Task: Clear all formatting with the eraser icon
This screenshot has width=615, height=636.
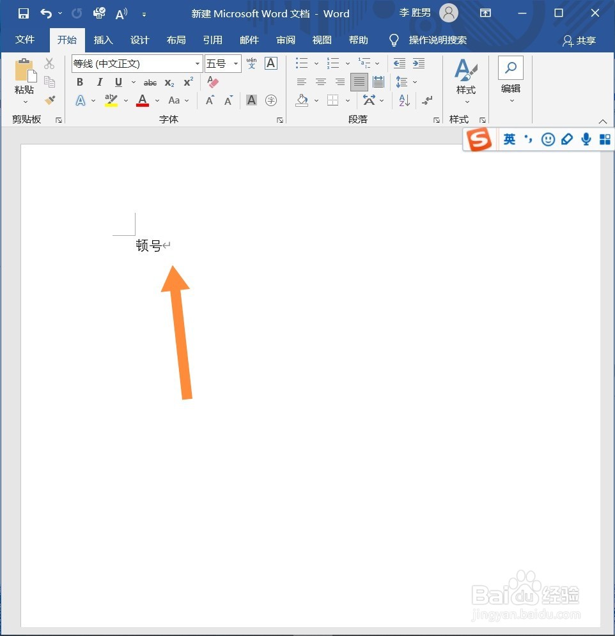Action: pos(213,82)
